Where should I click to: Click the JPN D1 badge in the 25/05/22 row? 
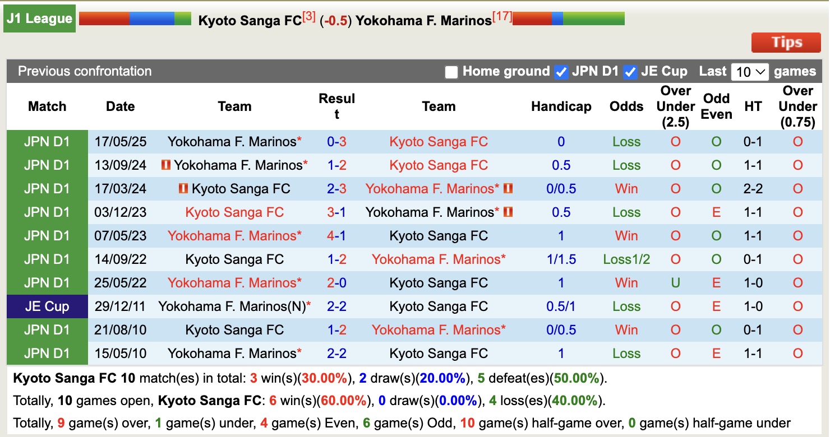[x=47, y=282]
